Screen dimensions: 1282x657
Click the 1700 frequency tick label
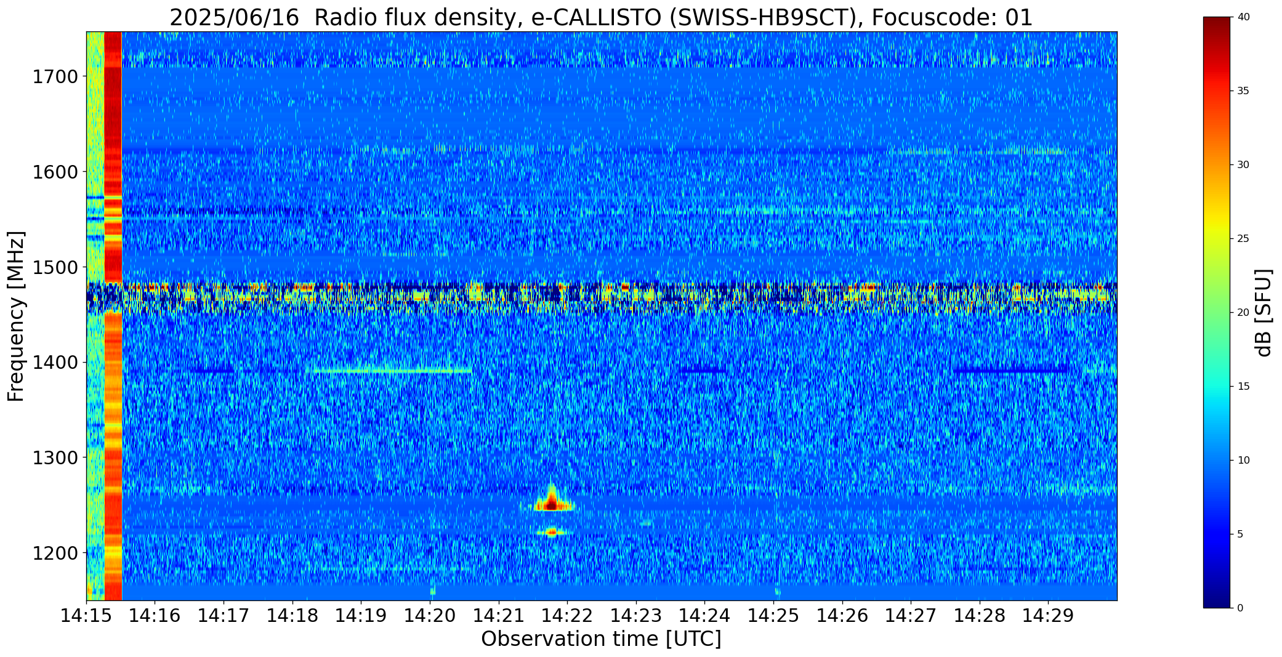(x=55, y=77)
